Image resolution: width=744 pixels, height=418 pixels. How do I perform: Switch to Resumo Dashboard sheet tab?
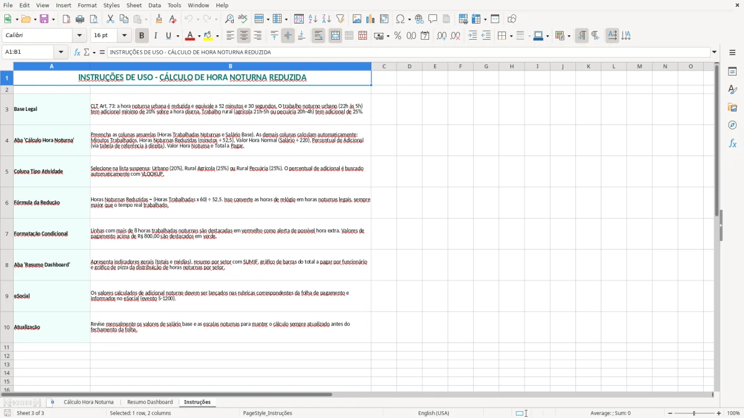click(x=150, y=403)
